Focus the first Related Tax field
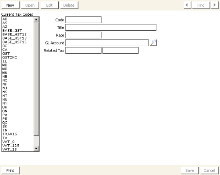The height and width of the screenshot is (175, 220). [83, 50]
